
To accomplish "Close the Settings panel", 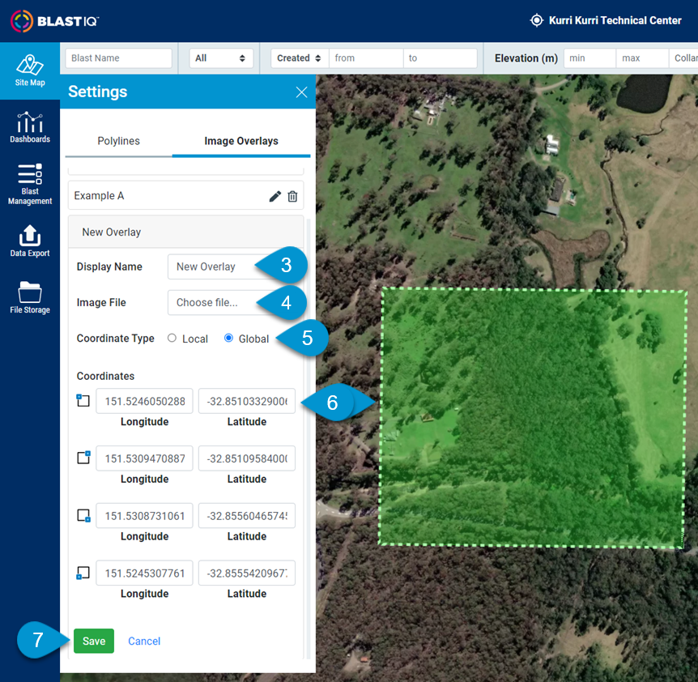I will [301, 92].
